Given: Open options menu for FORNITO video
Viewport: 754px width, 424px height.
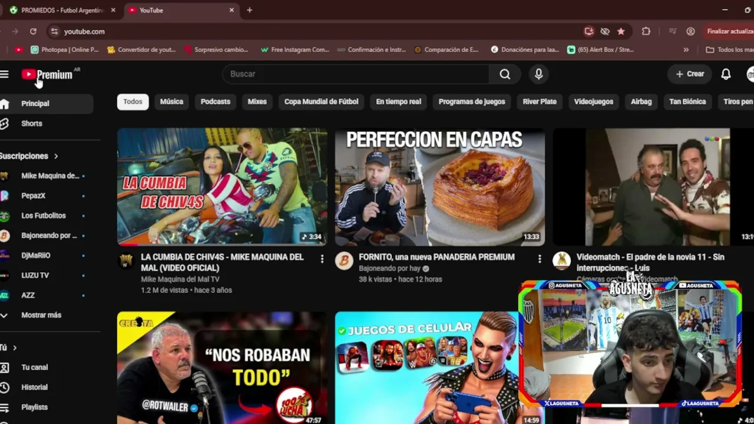Looking at the screenshot, I should 540,259.
